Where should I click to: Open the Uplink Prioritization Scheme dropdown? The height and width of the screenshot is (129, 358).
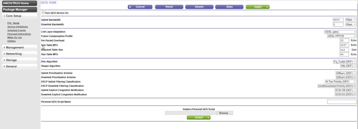pos(346,73)
